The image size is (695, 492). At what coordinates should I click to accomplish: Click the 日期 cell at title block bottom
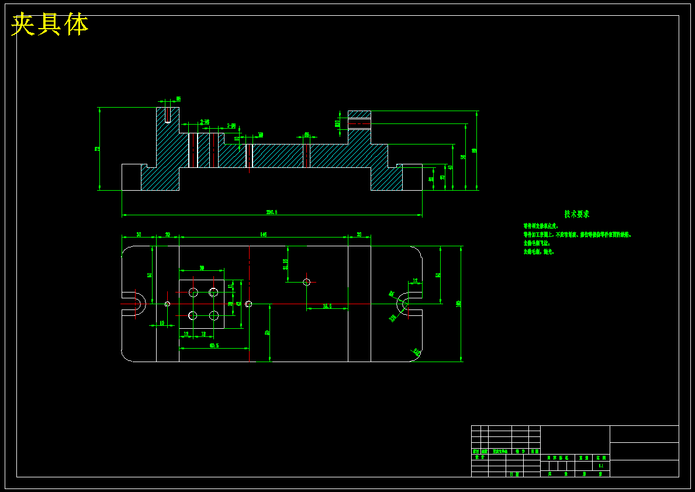[514, 474]
